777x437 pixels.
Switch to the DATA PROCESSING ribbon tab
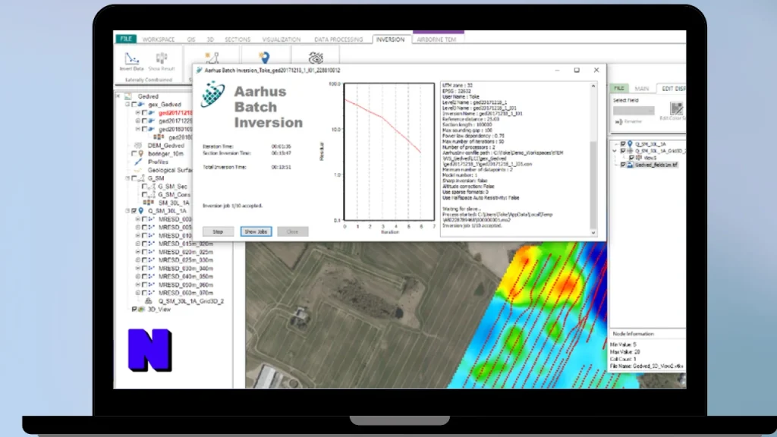click(338, 39)
